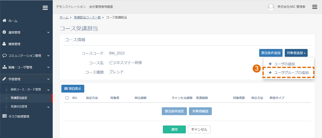322x138 pixels.
Task: Follow the ホーム breadcrumb link
Action: point(64,17)
